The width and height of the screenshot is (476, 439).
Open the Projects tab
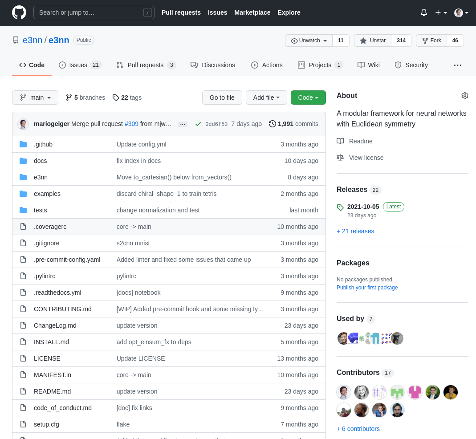click(x=320, y=65)
